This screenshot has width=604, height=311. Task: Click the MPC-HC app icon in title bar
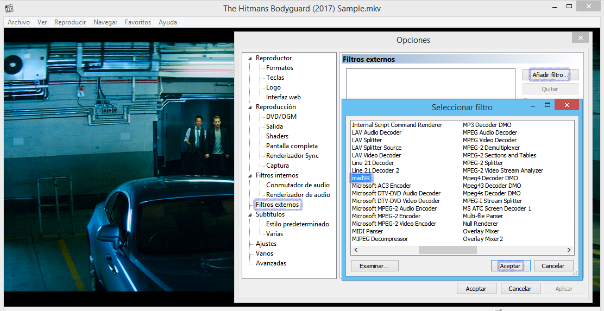coord(9,8)
